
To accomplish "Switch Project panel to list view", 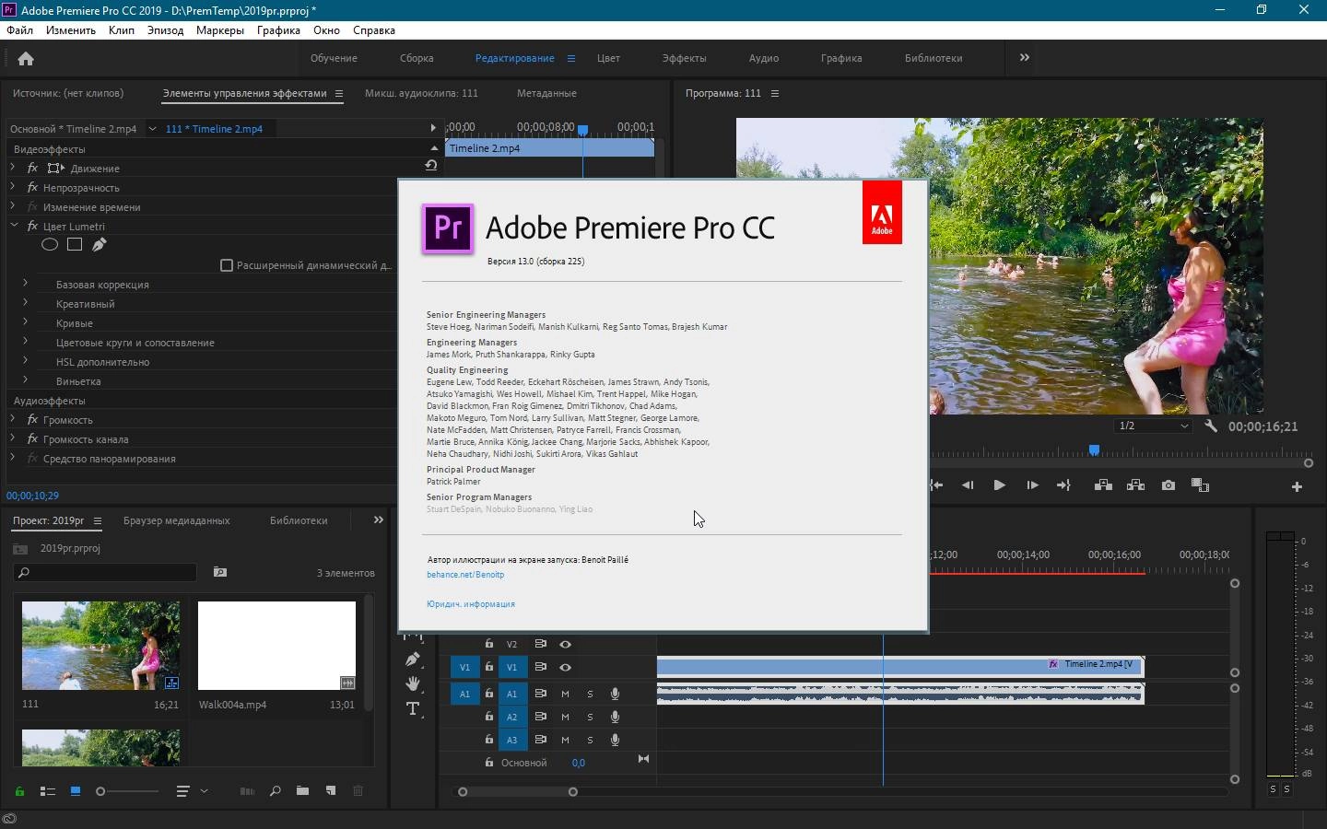I will (x=48, y=791).
